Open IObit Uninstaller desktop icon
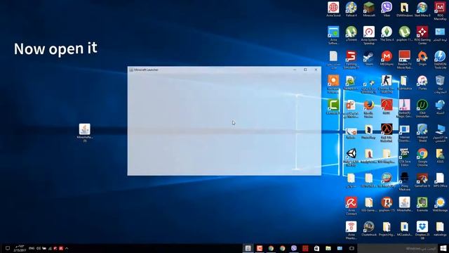Viewport: 449px width, 253px height. [422, 109]
